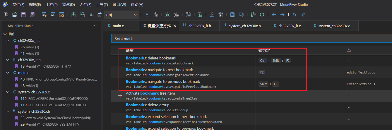Image resolution: width=392 pixels, height=130 pixels.
Task: Click the download configuration tool icon
Action: (156, 15)
